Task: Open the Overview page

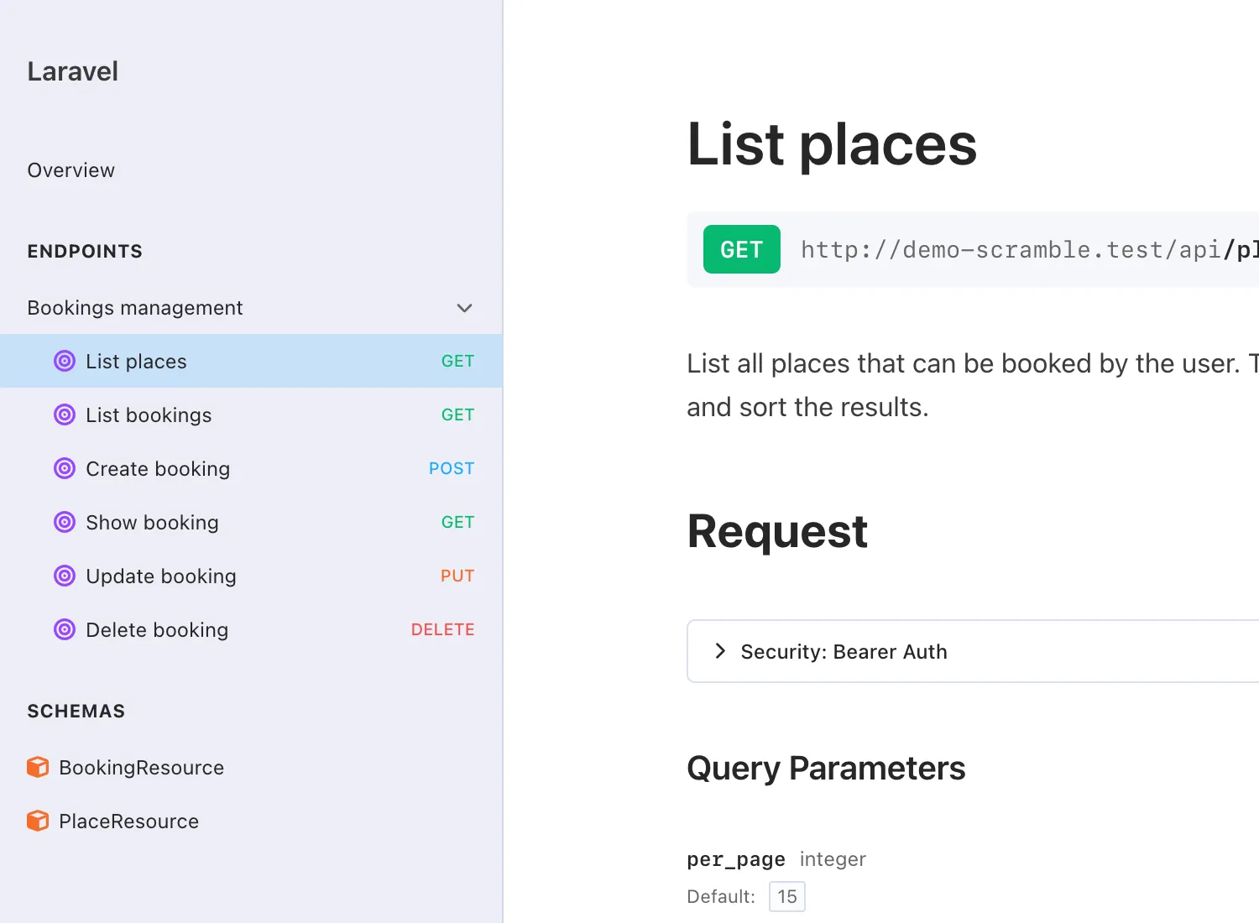Action: (x=71, y=170)
